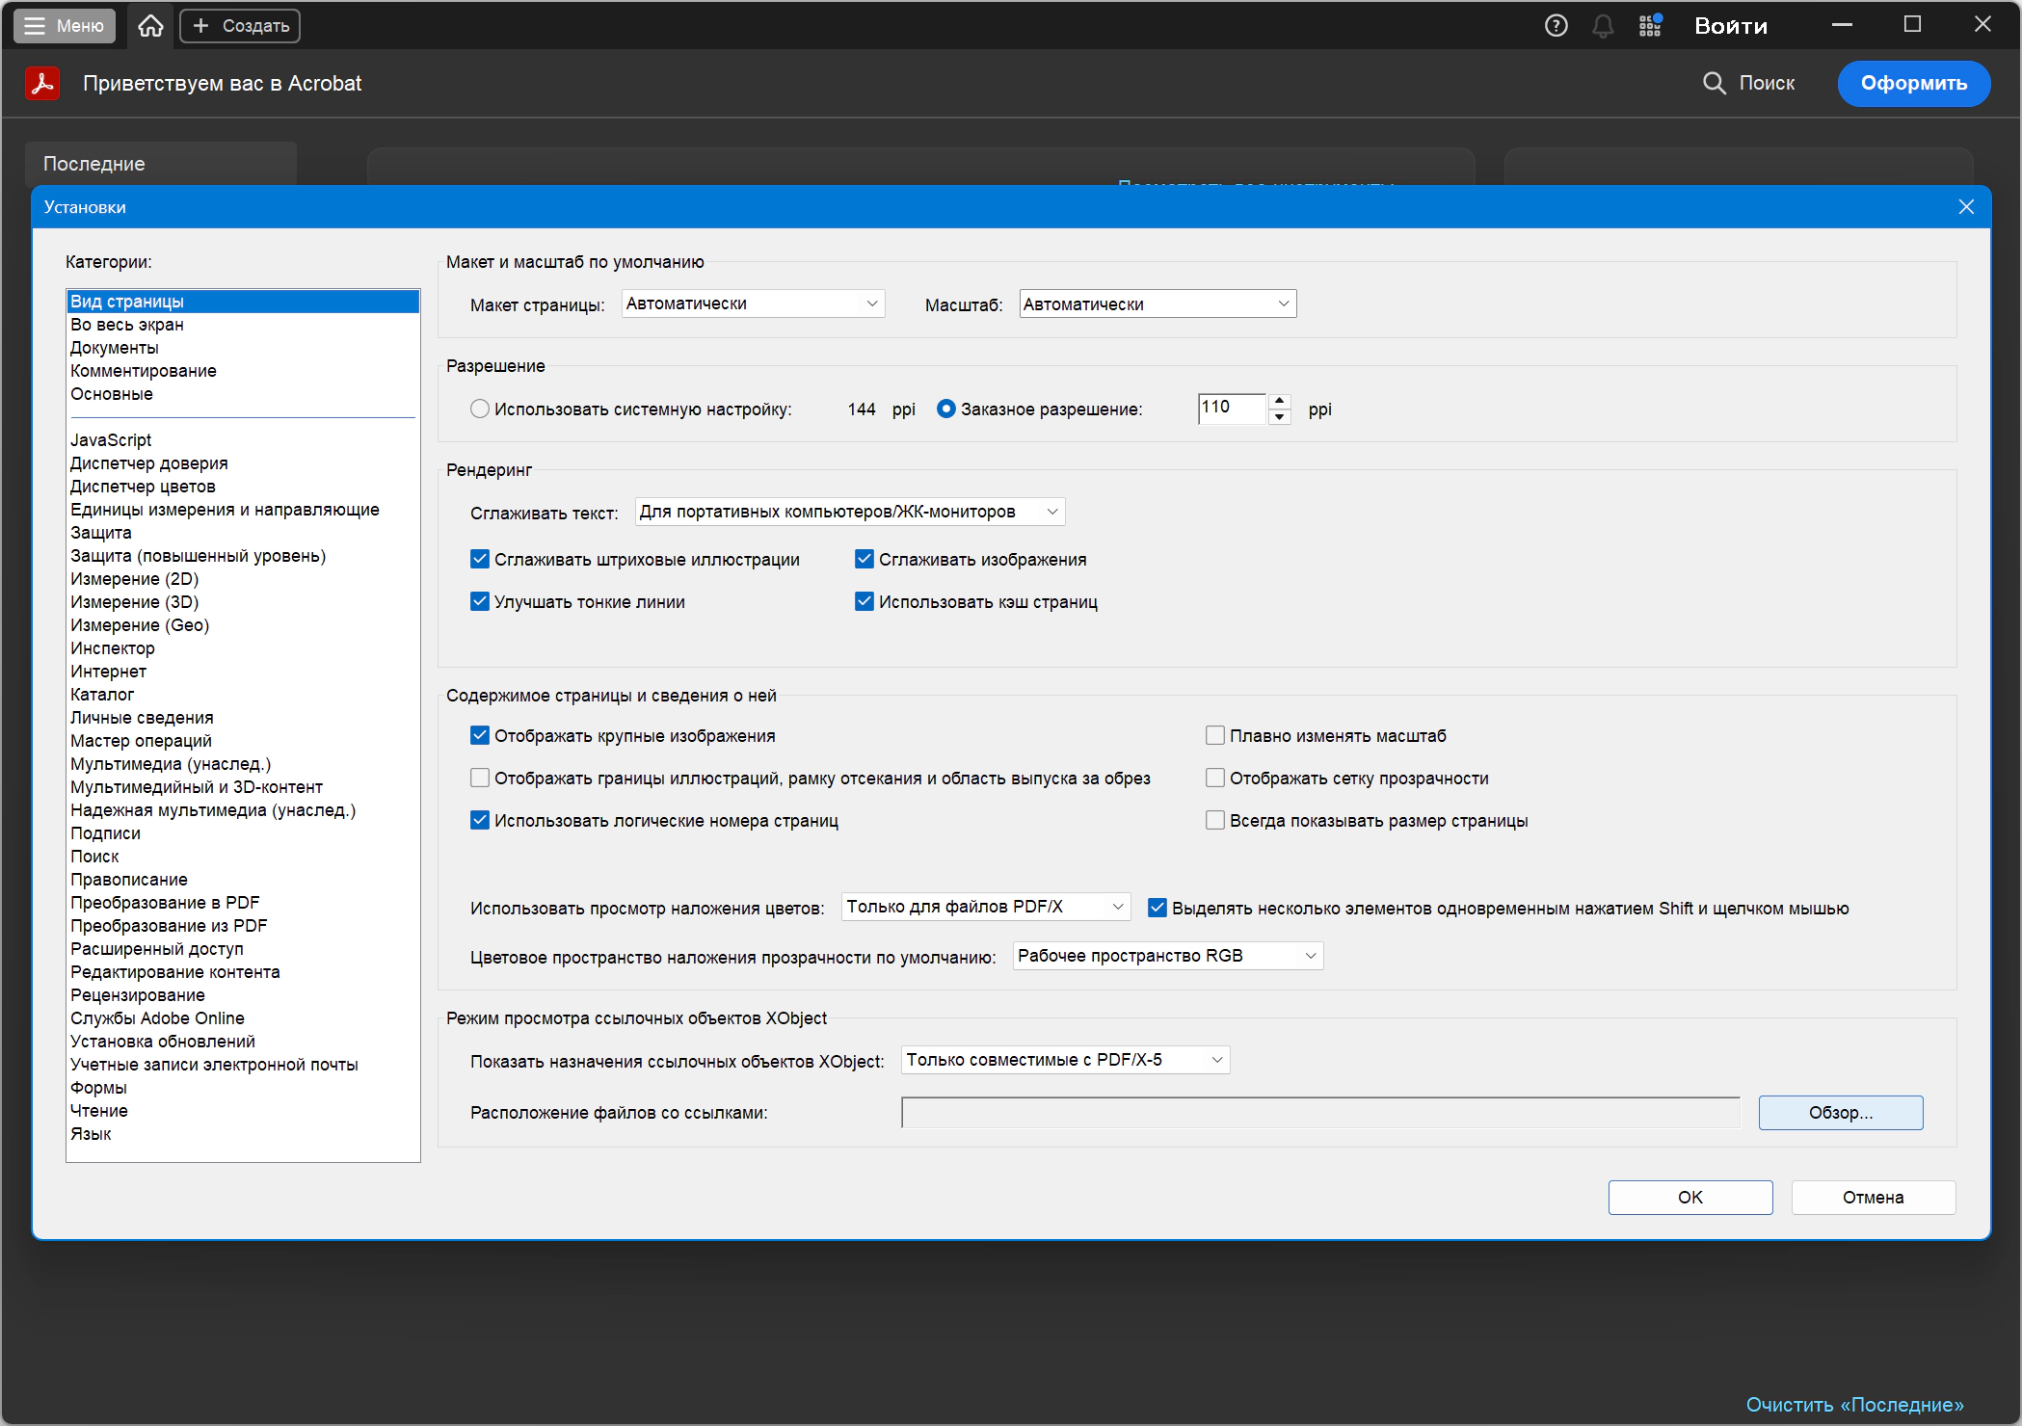Select Документы category in list
Screen dimensions: 2022x1426
pos(115,348)
